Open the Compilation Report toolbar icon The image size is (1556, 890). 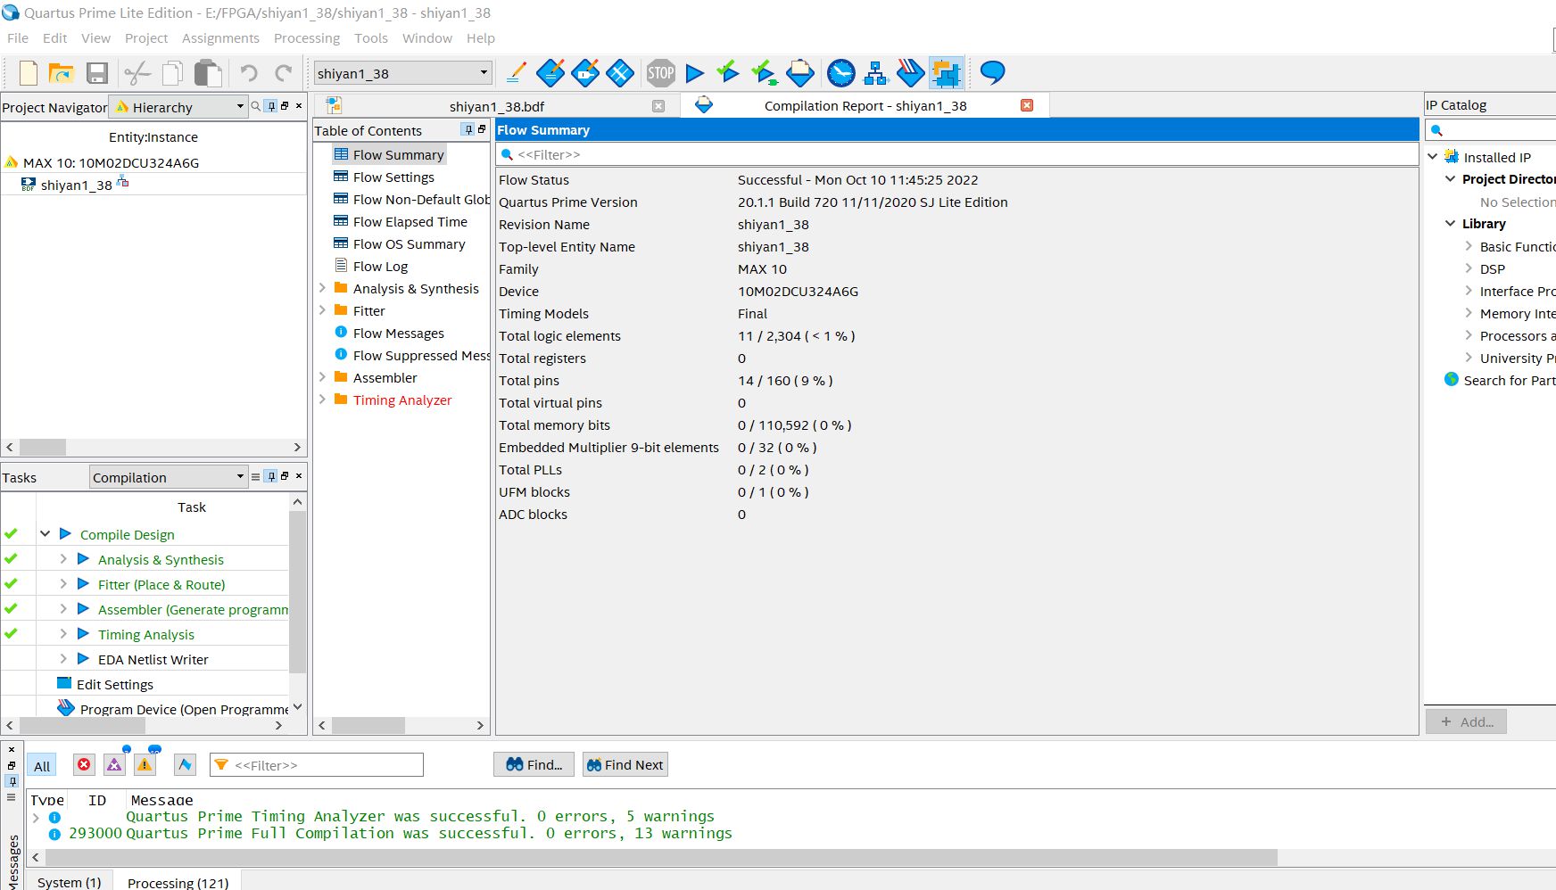800,73
